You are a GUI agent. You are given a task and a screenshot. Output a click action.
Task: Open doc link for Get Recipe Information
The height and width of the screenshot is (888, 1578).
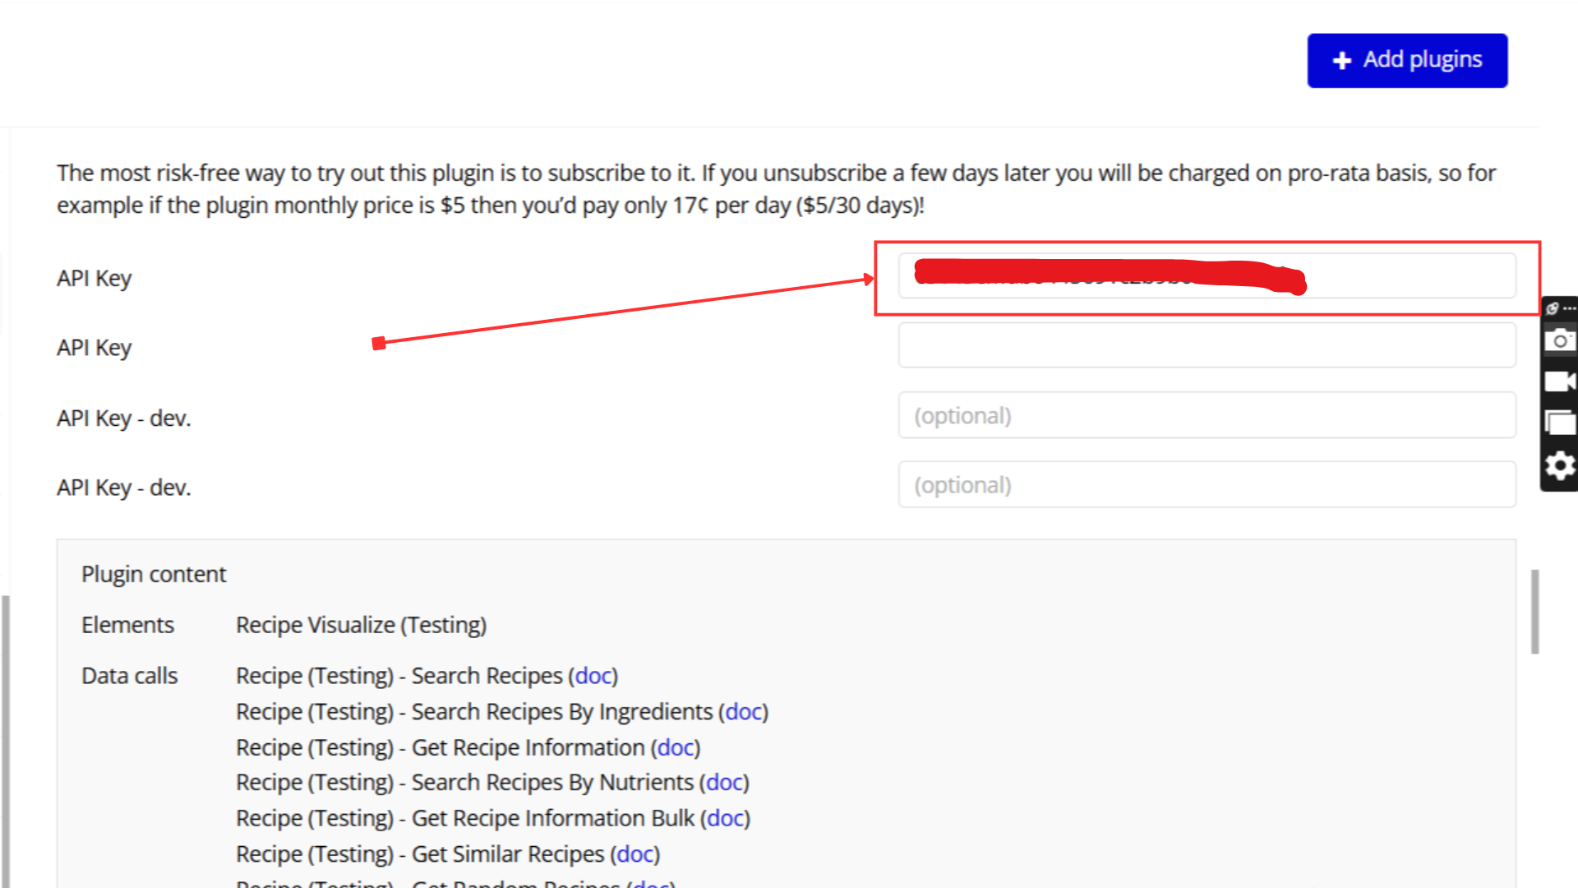[x=675, y=748]
